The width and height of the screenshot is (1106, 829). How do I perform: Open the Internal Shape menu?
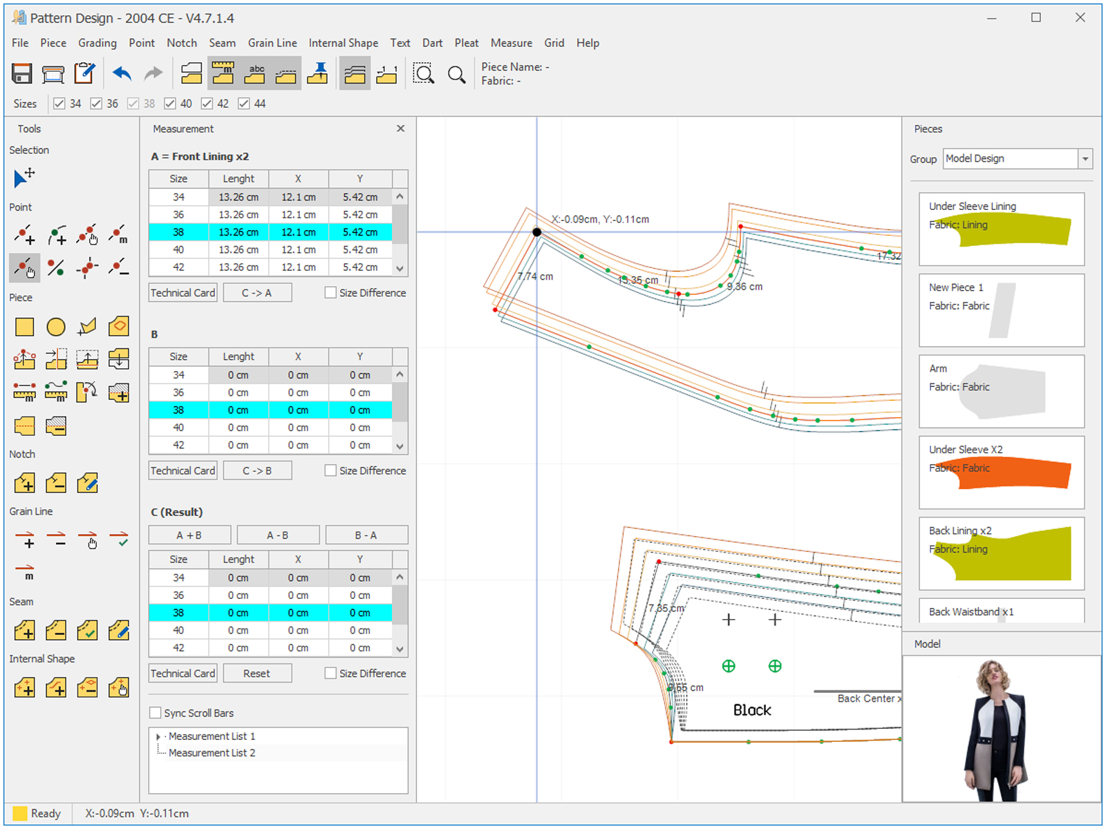point(343,43)
